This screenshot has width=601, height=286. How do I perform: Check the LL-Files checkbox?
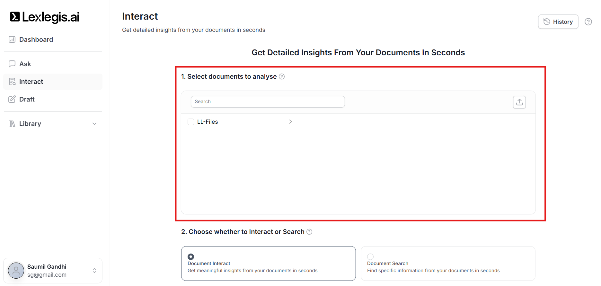(191, 122)
